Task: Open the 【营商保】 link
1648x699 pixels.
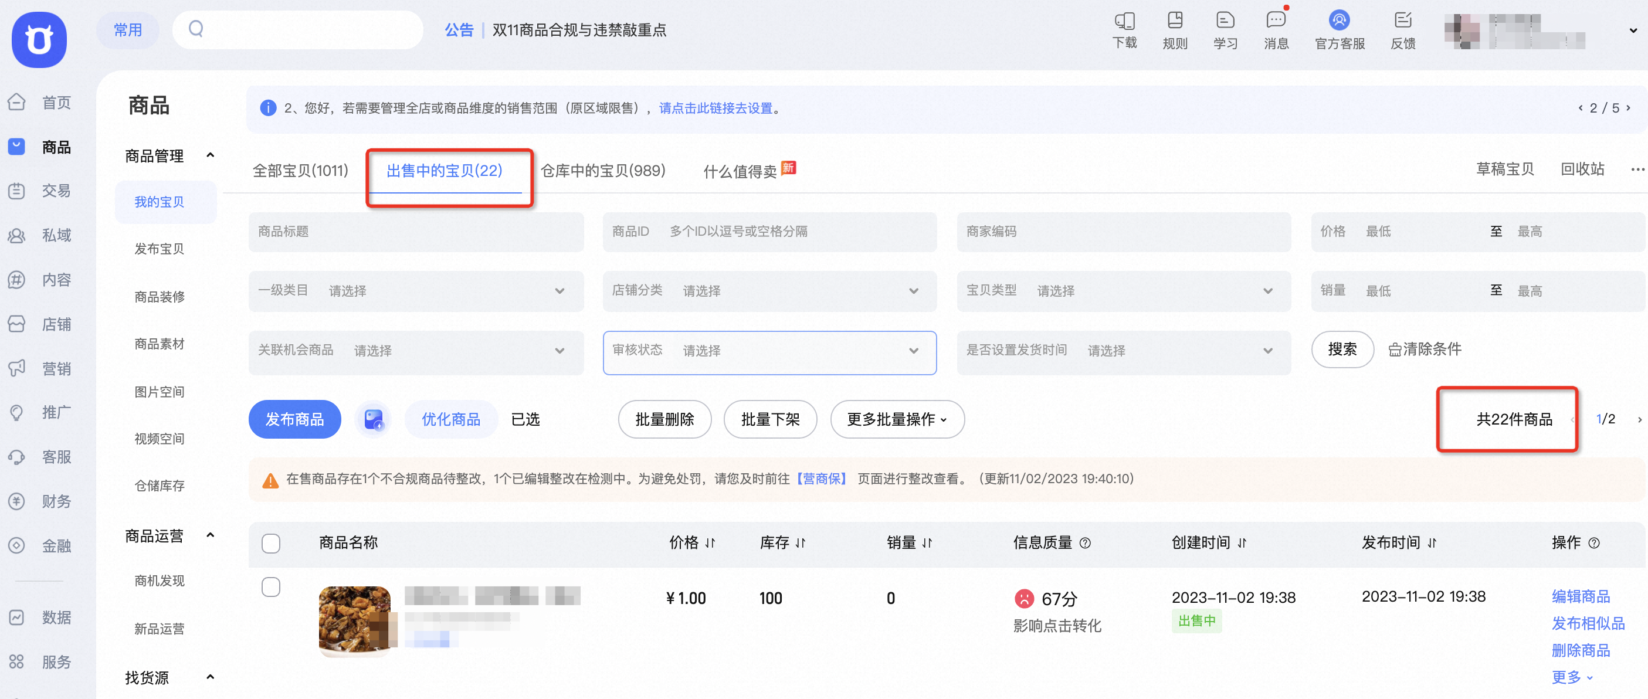Action: point(822,479)
